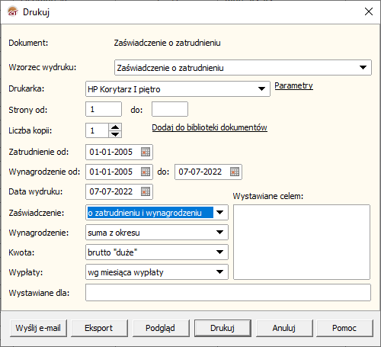The height and width of the screenshot is (347, 381).
Task: Open the Wynagrodzenie suma z okresu dropdown
Action: (x=219, y=232)
